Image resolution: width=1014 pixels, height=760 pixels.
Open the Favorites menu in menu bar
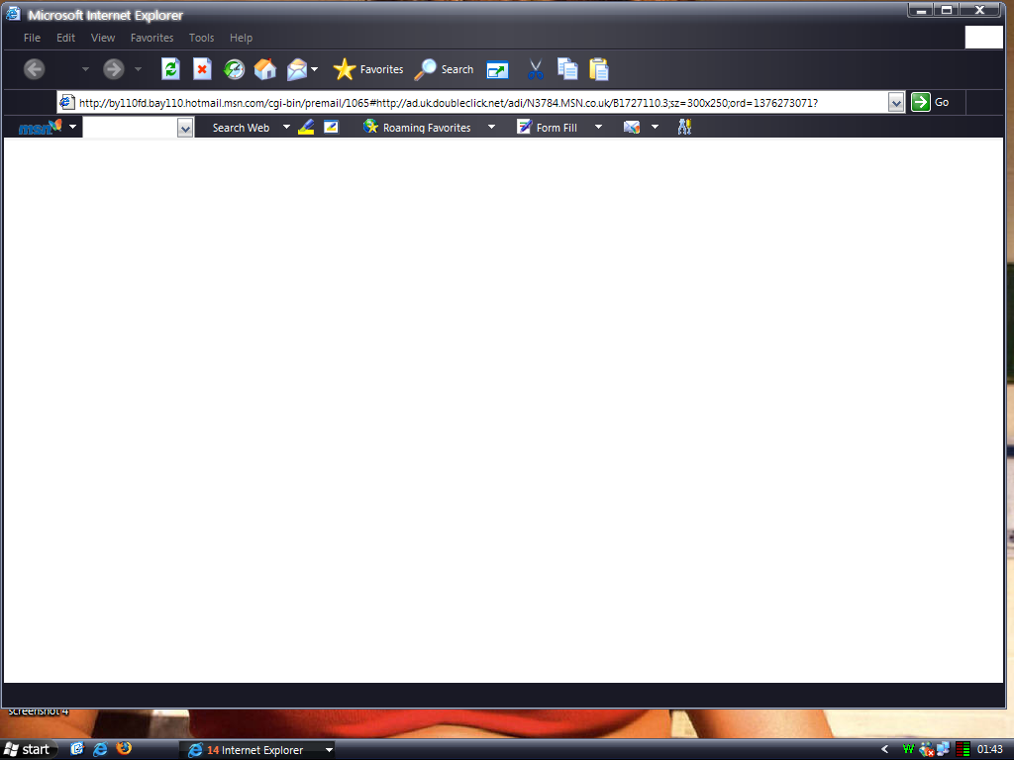pos(152,38)
